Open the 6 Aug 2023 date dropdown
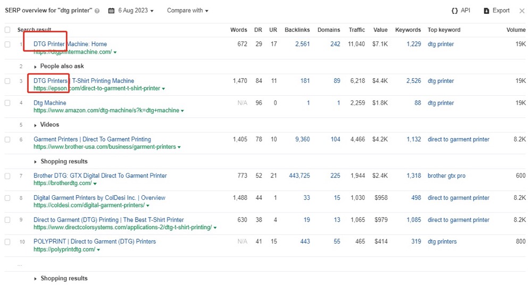 136,11
